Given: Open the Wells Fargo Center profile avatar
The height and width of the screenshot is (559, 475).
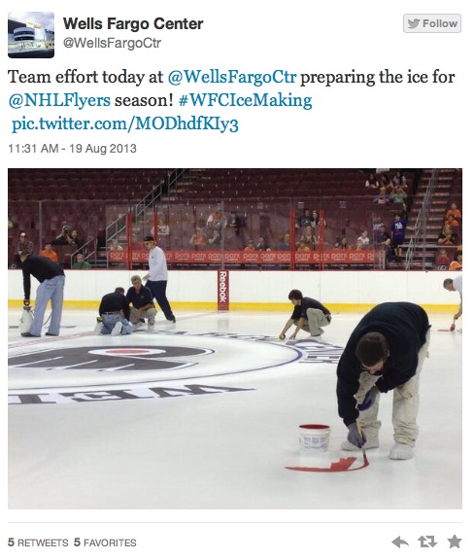Looking at the screenshot, I should click(x=31, y=35).
